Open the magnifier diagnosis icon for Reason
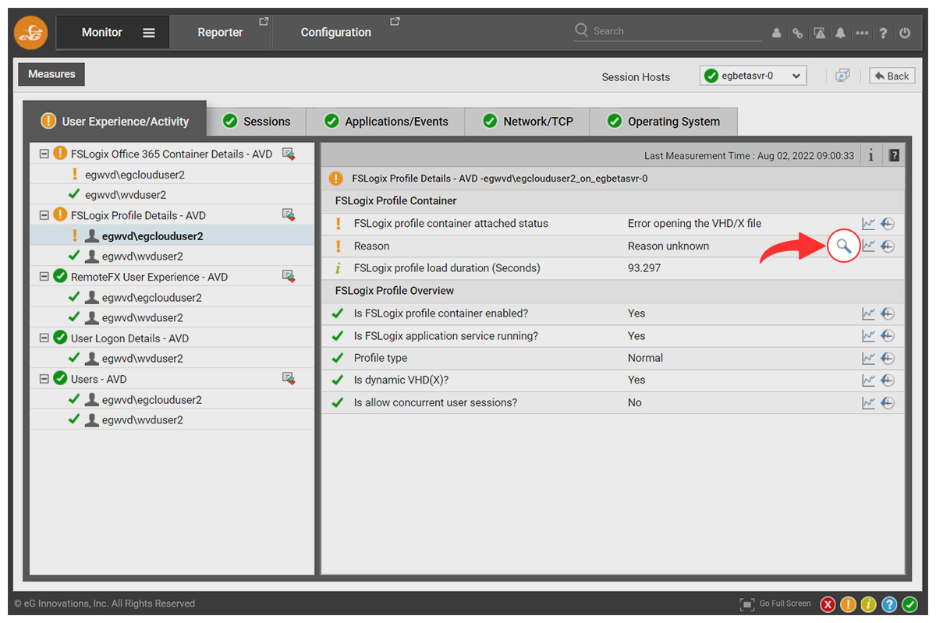Screen dimensions: 936x623 (843, 246)
